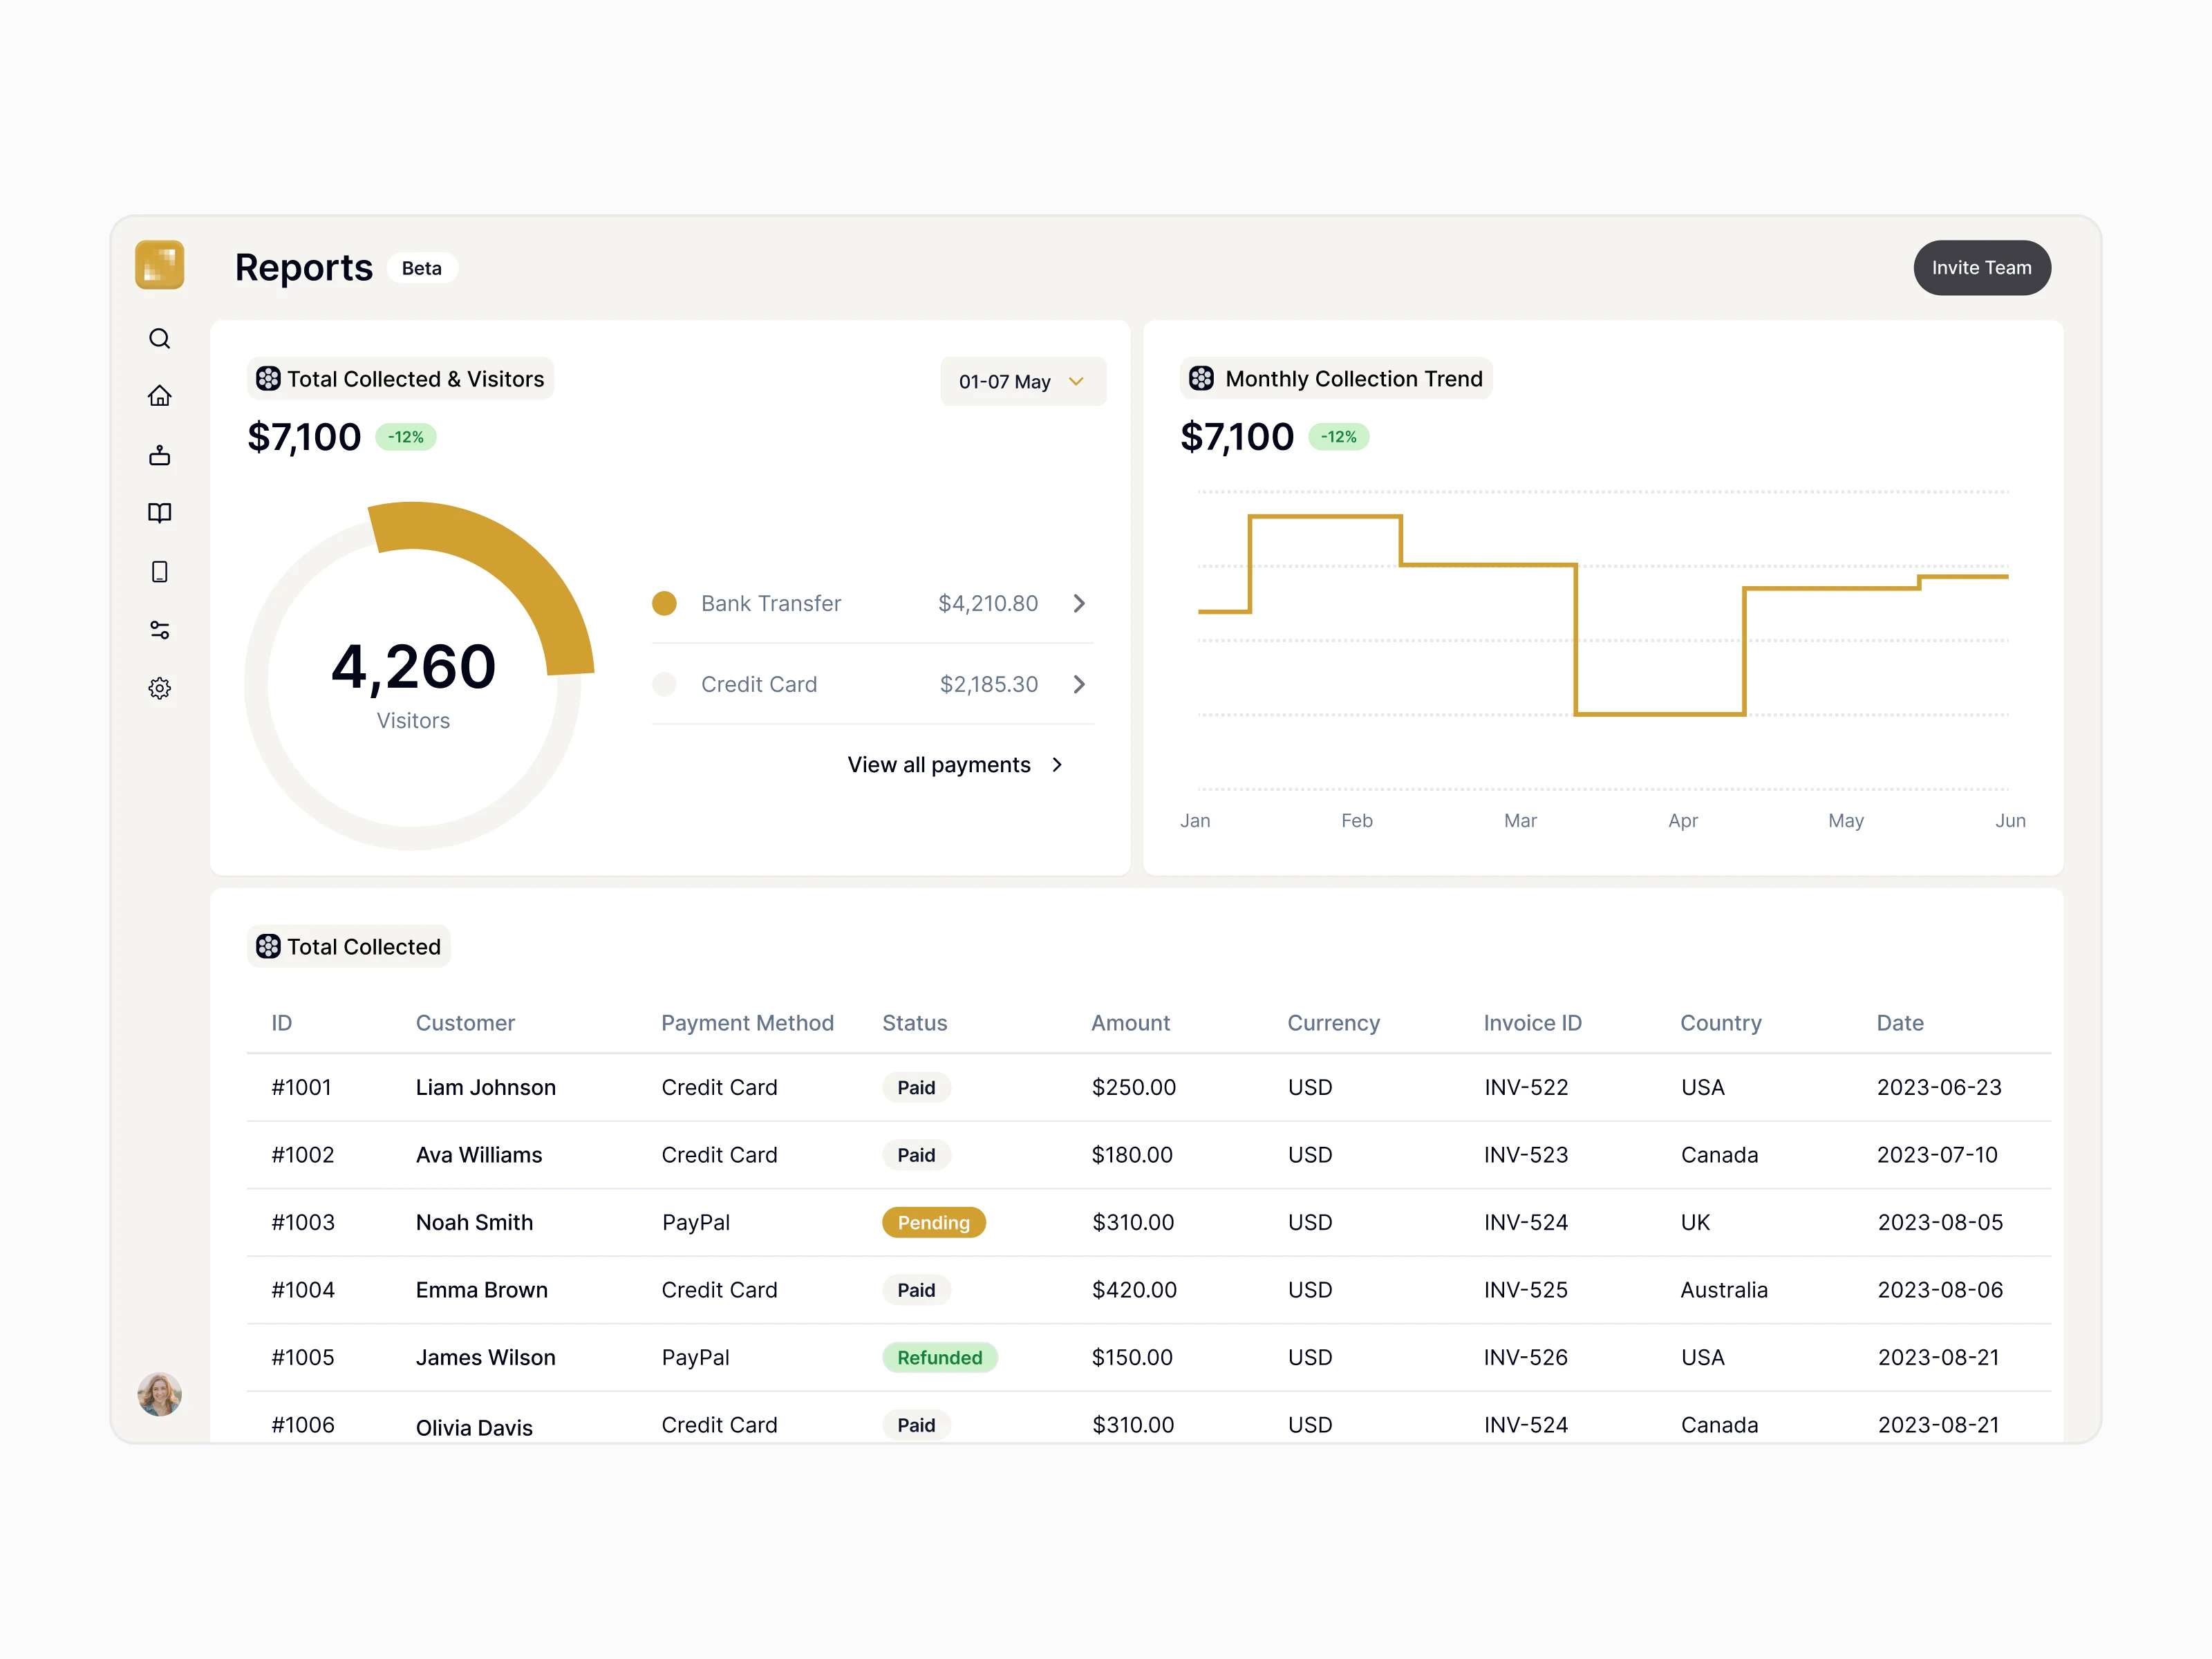
Task: Expand Bank Transfer row chevron
Action: click(1079, 603)
